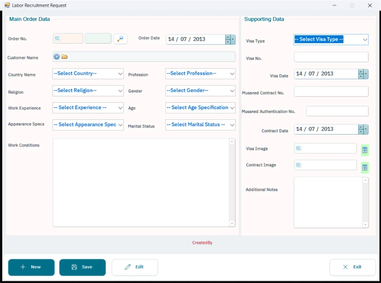Open the Select Country dropdown
Image resolution: width=381 pixels, height=283 pixels.
coord(88,73)
